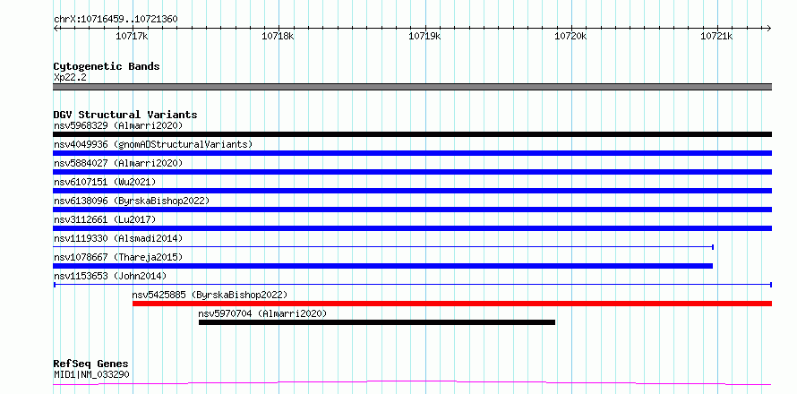
Task: Click the 10719k ruler tick label
Action: [424, 36]
